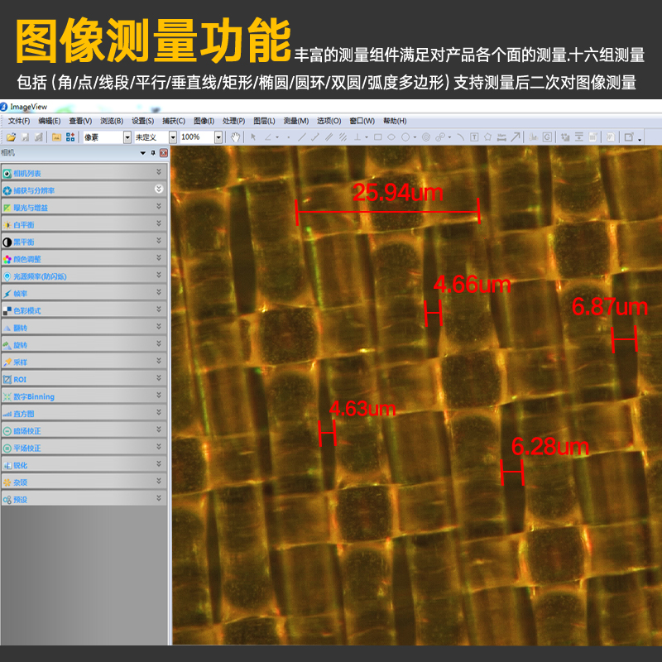Image resolution: width=662 pixels, height=662 pixels.
Task: Open the 编辑(E) menu
Action: point(50,121)
